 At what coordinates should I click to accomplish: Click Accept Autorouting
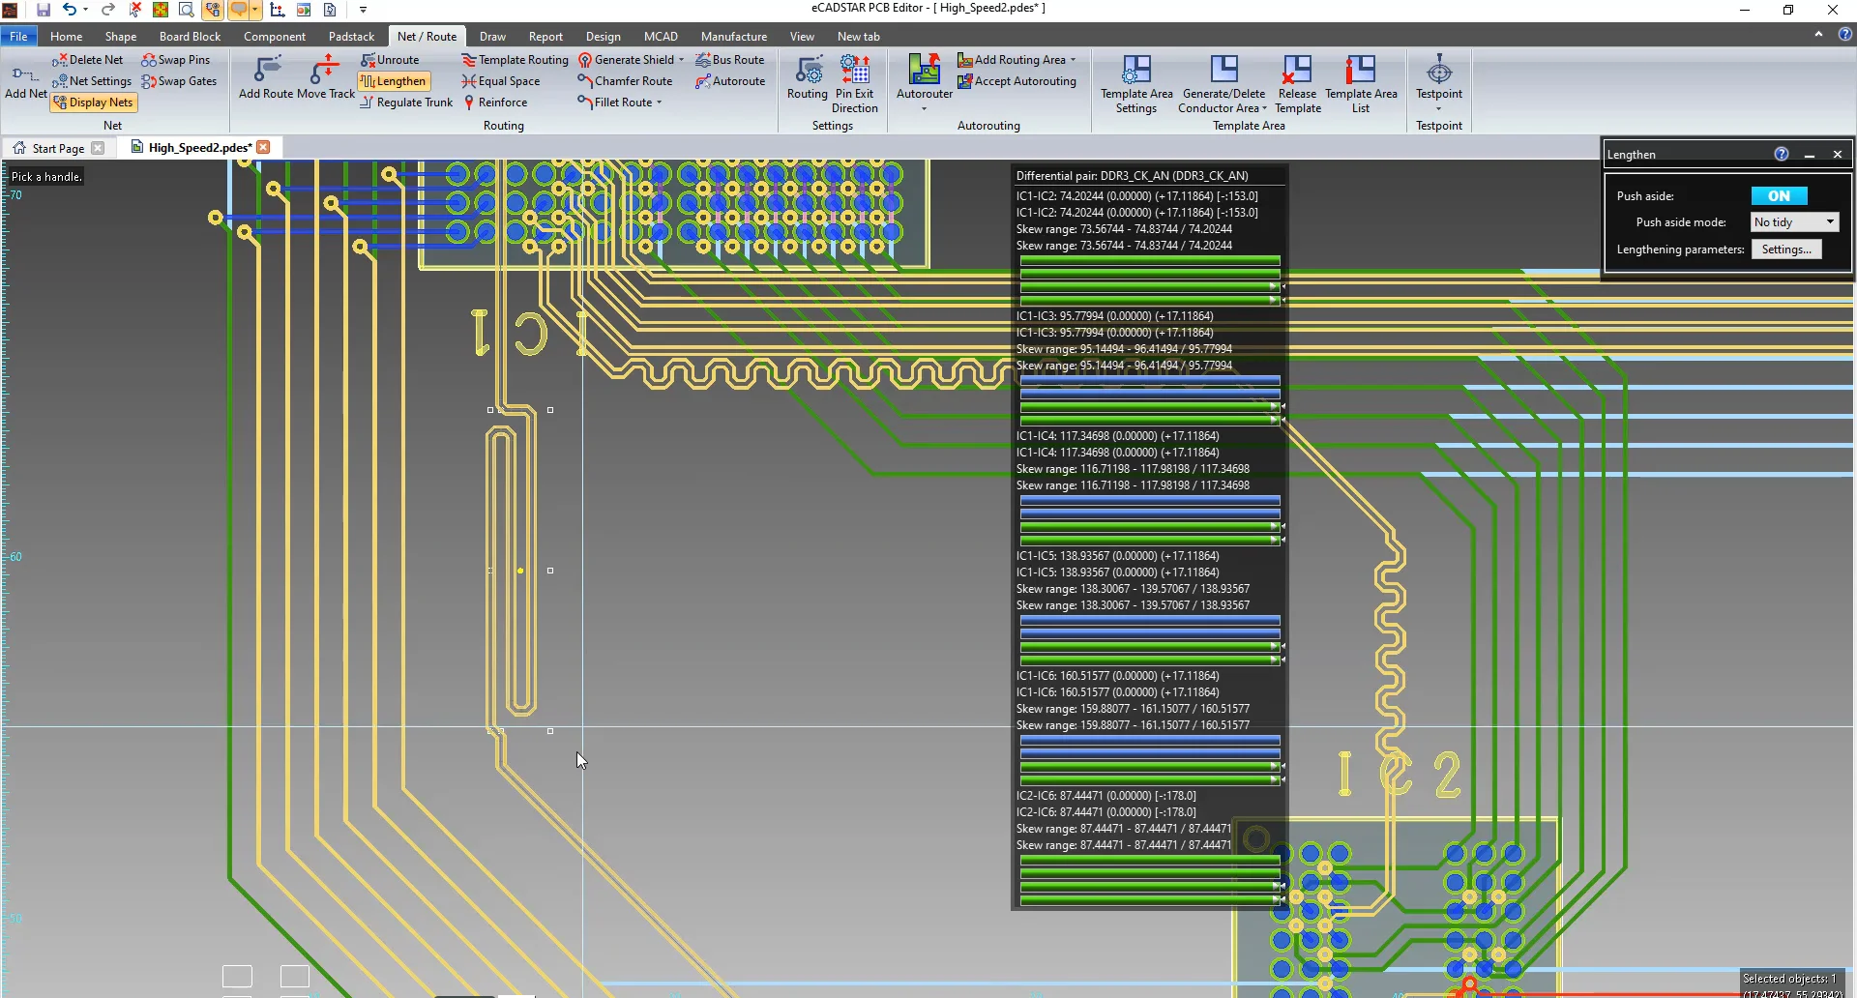[1017, 81]
